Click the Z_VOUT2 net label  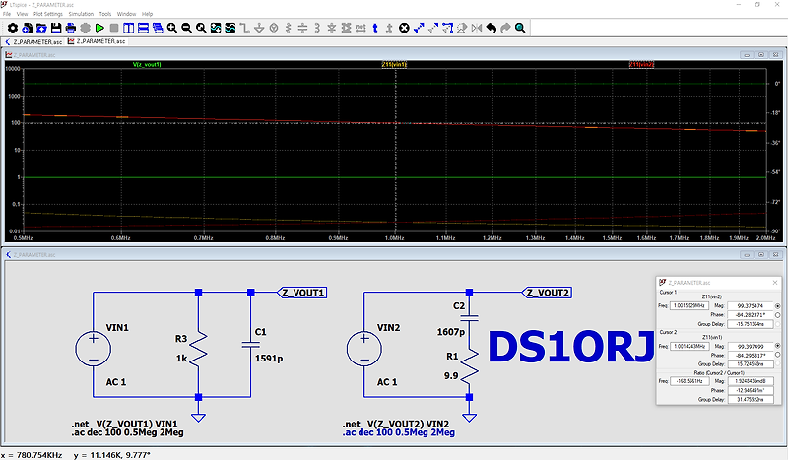[x=547, y=293]
